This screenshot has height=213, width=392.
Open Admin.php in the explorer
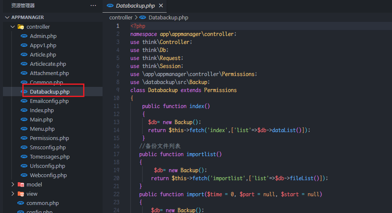click(x=43, y=36)
